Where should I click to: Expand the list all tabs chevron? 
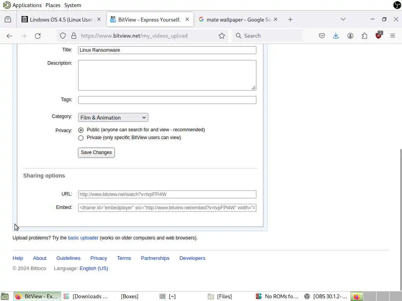point(343,19)
